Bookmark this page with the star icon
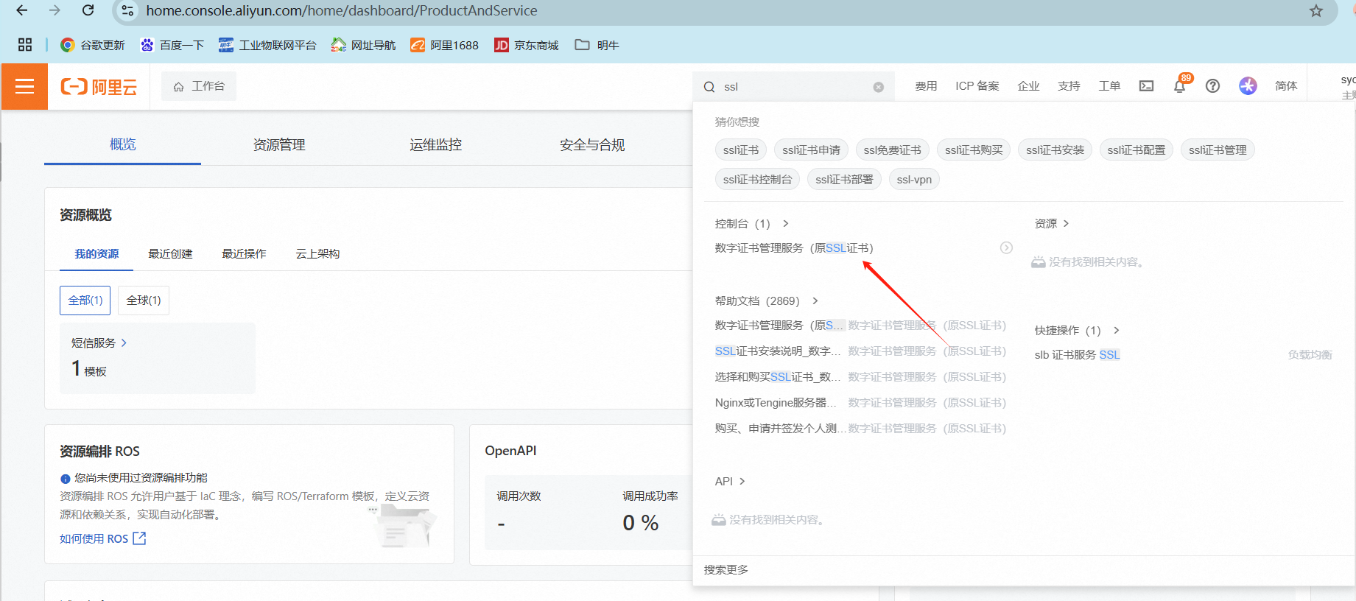This screenshot has width=1356, height=601. click(x=1316, y=11)
